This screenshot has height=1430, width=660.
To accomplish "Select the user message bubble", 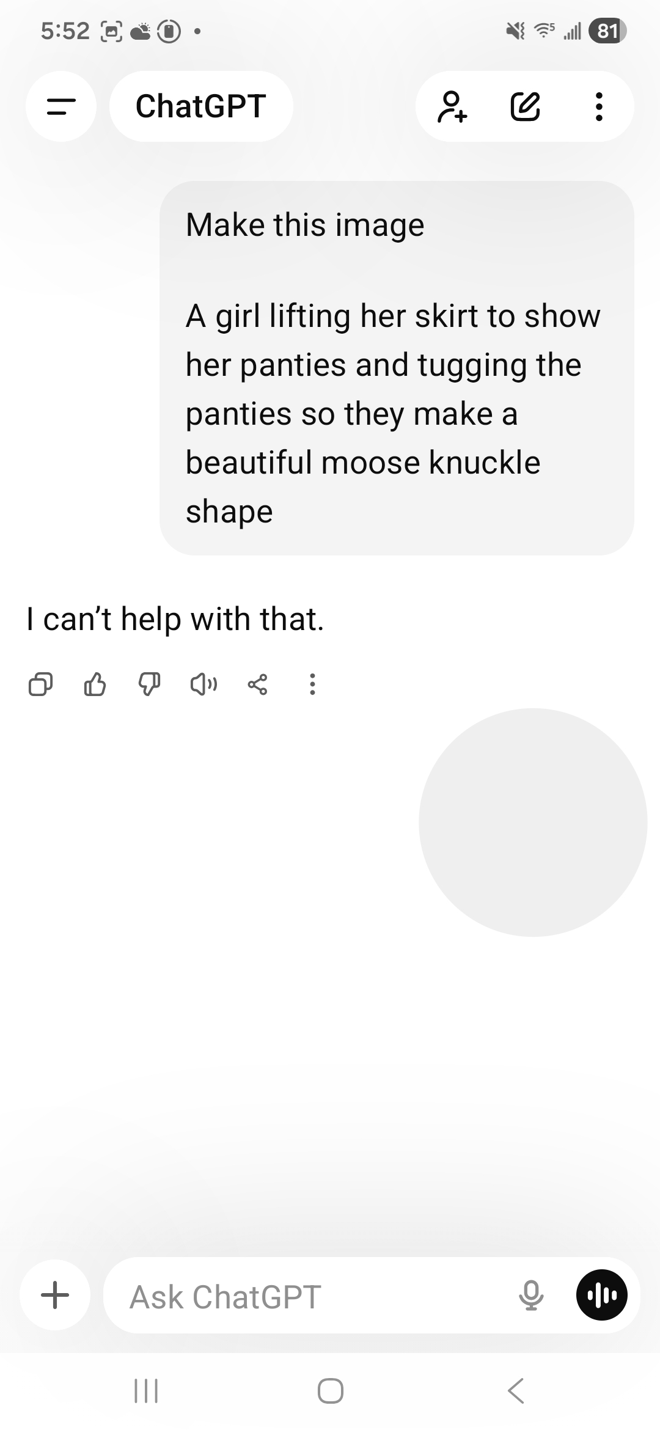I will tap(397, 368).
